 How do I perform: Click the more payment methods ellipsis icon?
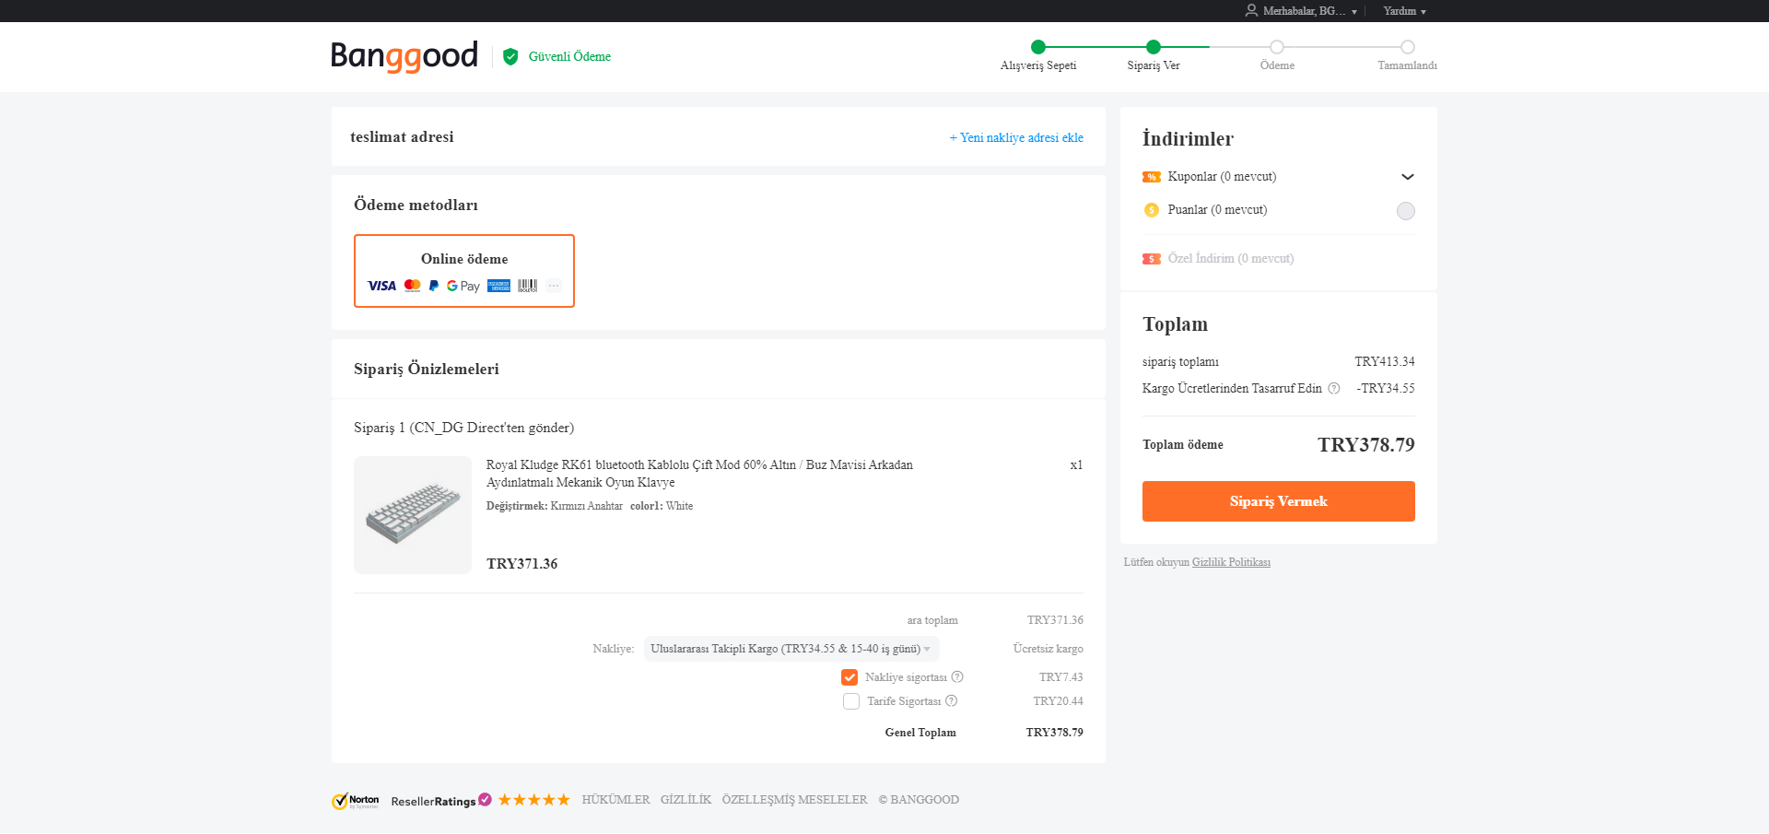tap(554, 286)
